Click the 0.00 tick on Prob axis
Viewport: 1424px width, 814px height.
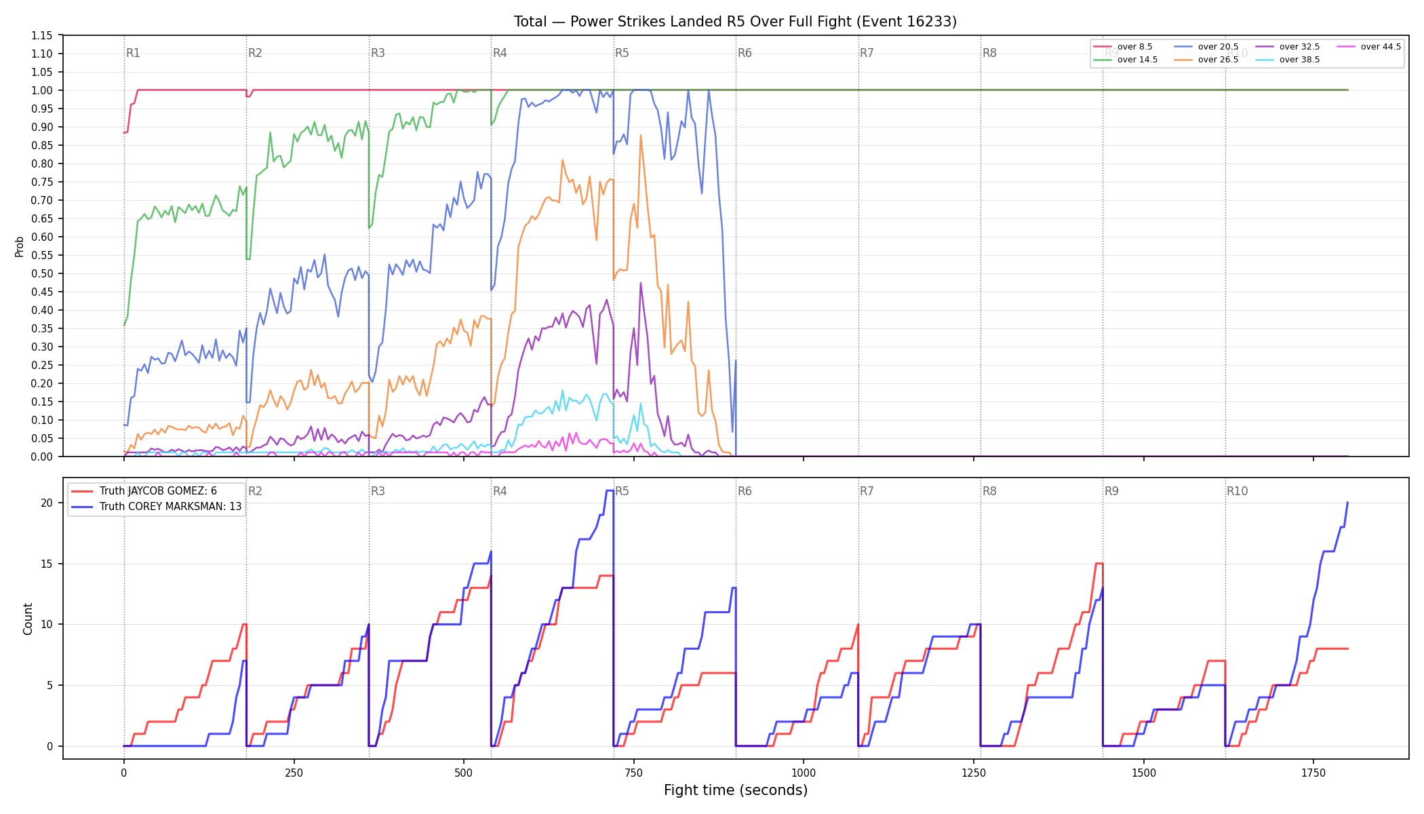(x=41, y=457)
